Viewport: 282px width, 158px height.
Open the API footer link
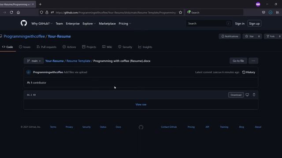click(207, 127)
